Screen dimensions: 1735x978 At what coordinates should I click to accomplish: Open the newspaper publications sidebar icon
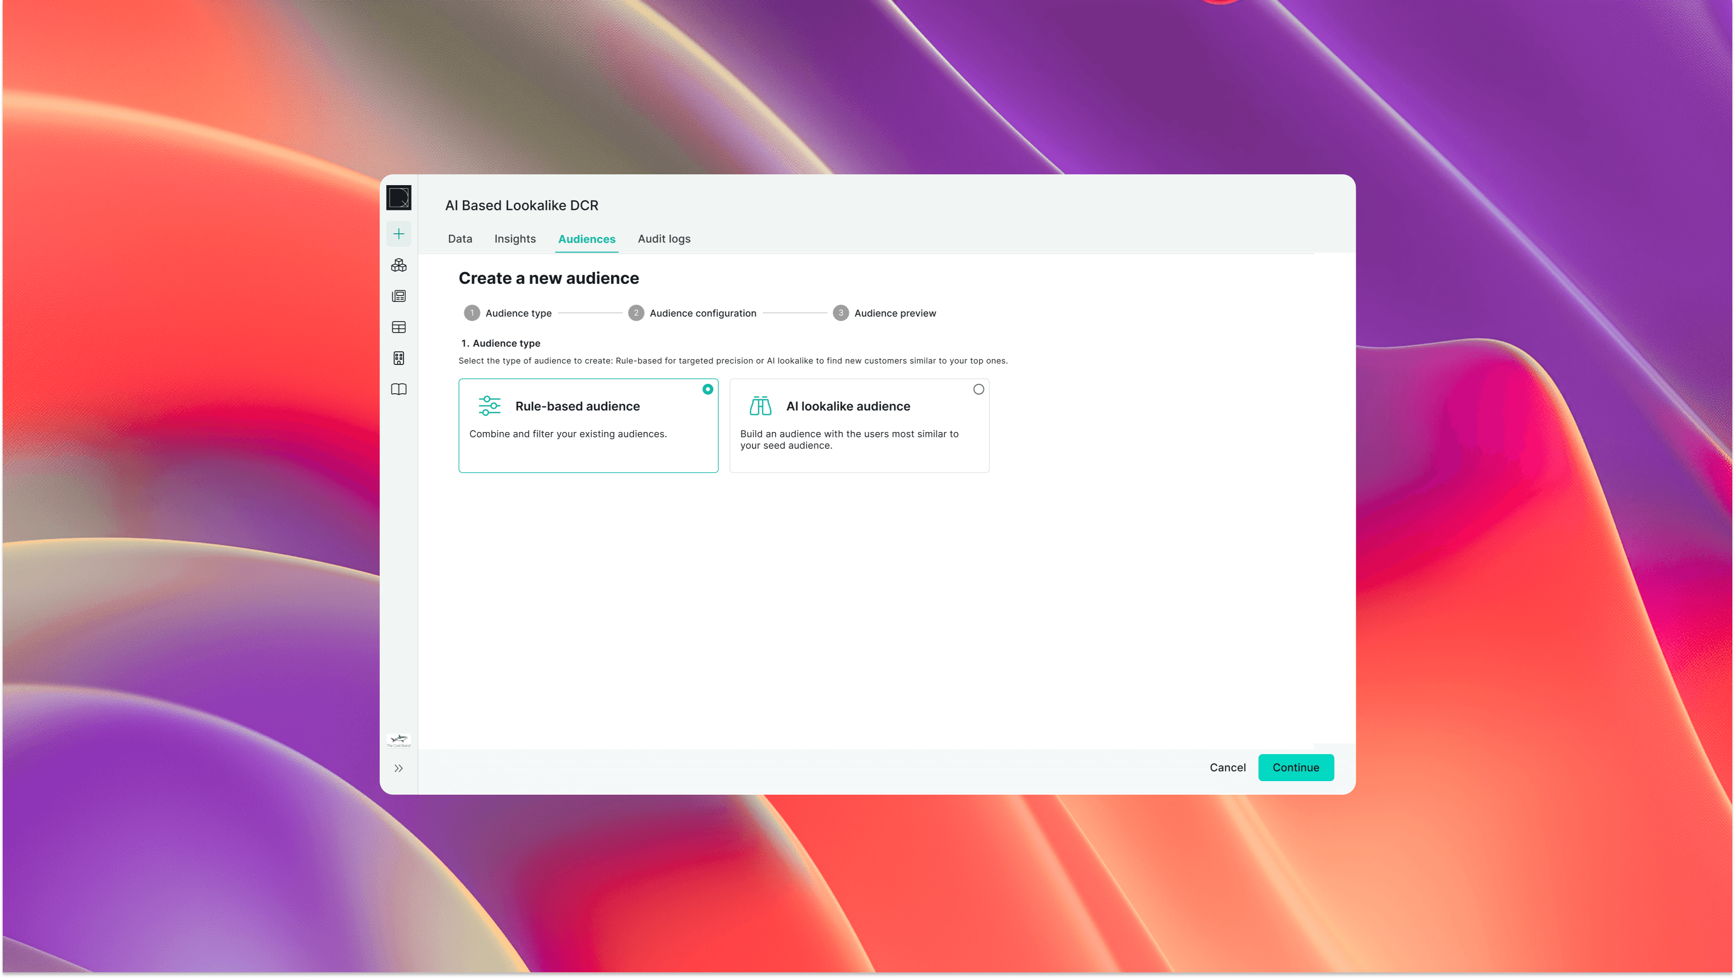pos(399,296)
